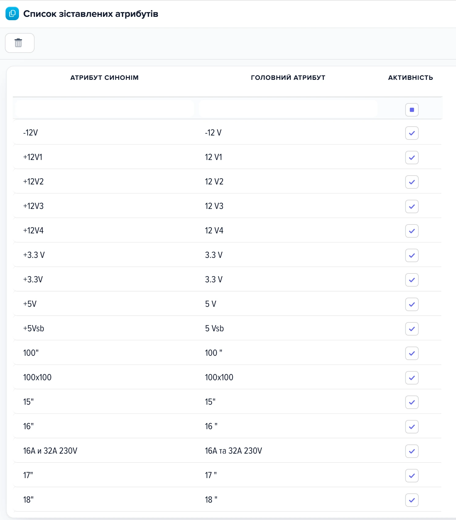This screenshot has width=456, height=520.
Task: Click the 5 Vsb main attribute cell
Action: (215, 329)
